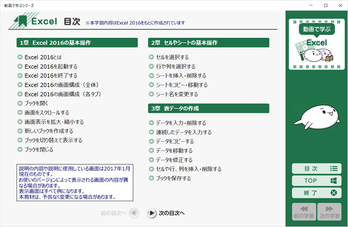This screenshot has width=348, height=227.
Task: Click the 動画で学ぶ Excel logo thumbnail
Action: click(317, 44)
